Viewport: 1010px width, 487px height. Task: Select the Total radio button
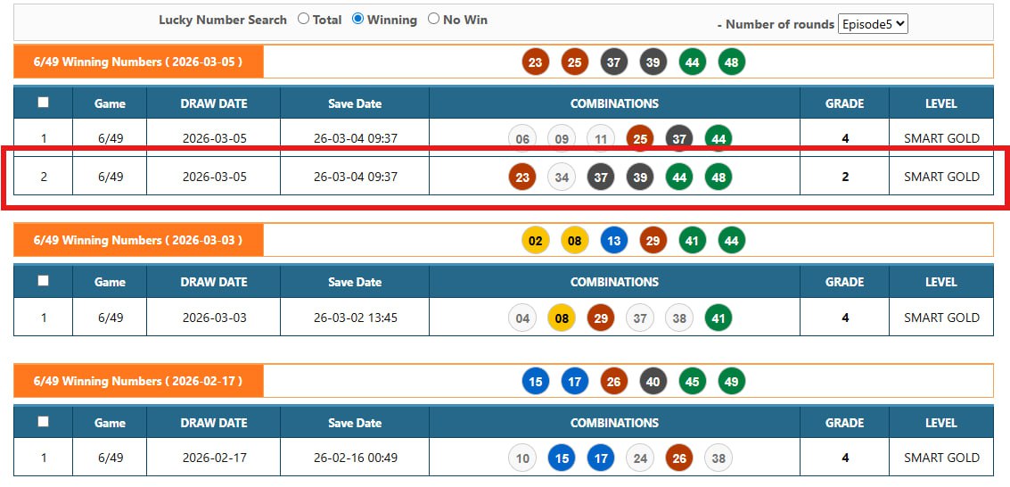point(303,19)
